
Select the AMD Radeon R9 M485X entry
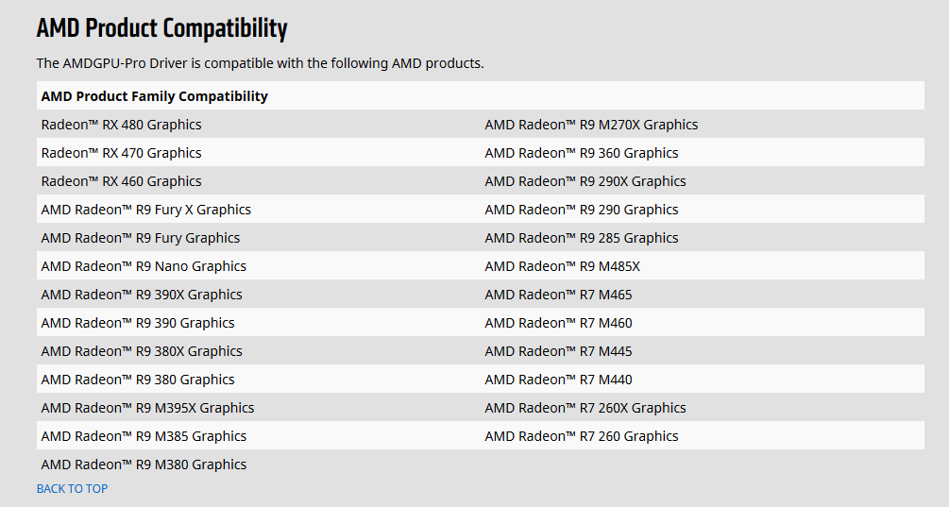click(562, 266)
